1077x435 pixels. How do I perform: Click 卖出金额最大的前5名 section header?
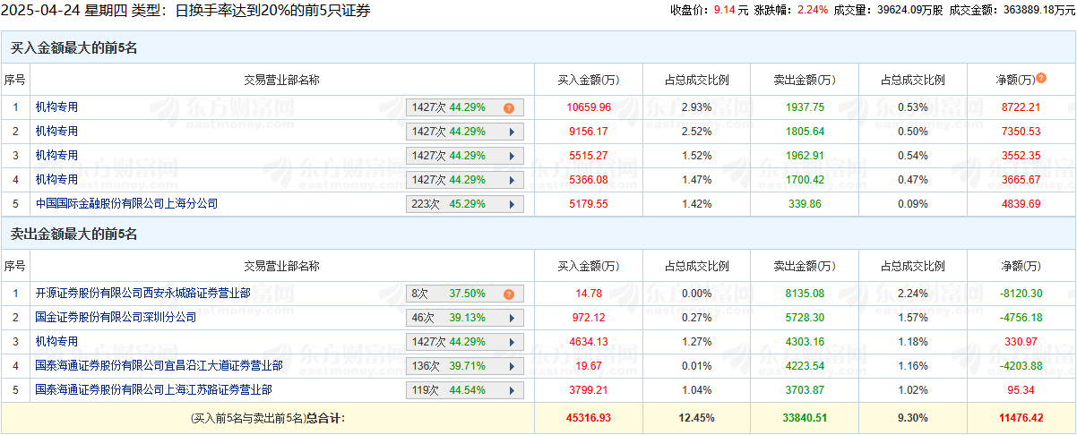point(74,235)
